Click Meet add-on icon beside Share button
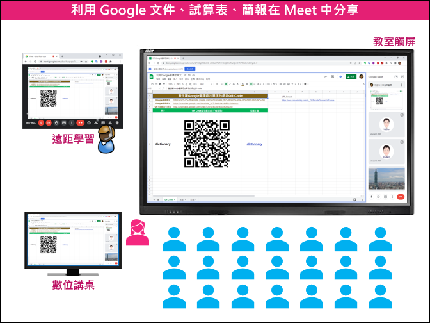 340,77
